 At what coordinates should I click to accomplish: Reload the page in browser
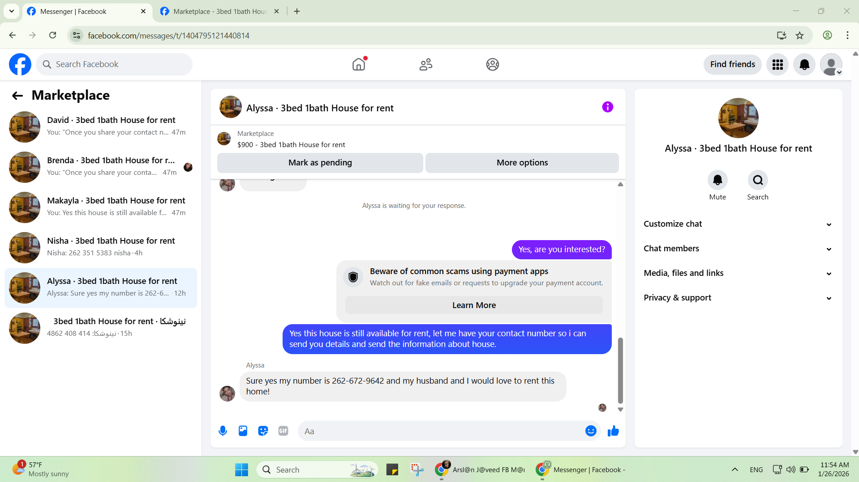pyautogui.click(x=52, y=35)
